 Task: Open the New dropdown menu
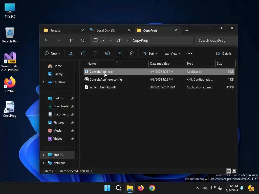(x=52, y=54)
